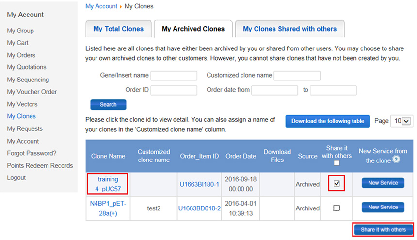
Task: Open My Clones Shared with others tab
Action: pos(289,29)
